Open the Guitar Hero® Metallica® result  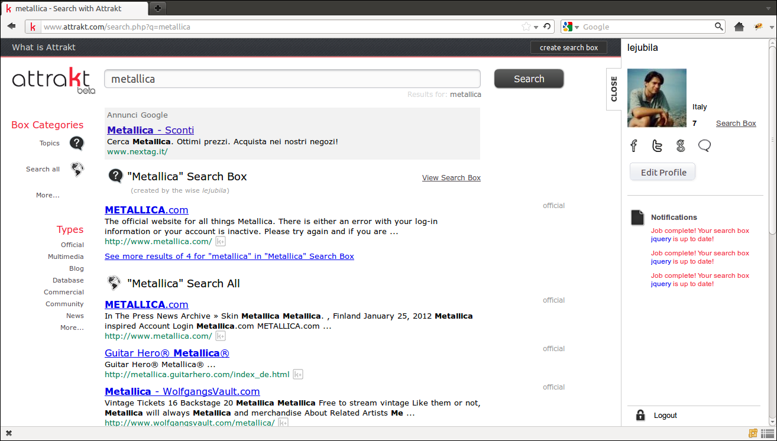167,353
